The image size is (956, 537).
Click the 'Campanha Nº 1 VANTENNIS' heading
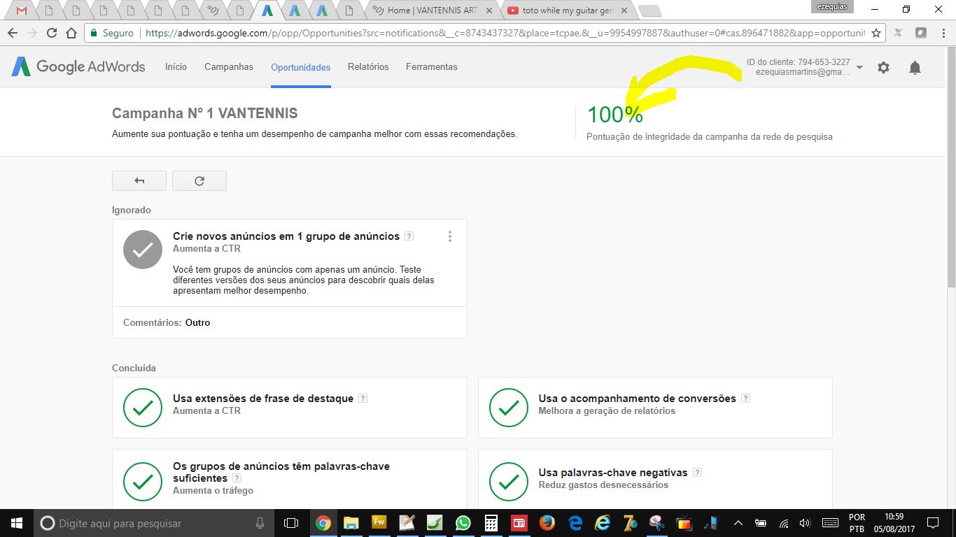pyautogui.click(x=205, y=113)
